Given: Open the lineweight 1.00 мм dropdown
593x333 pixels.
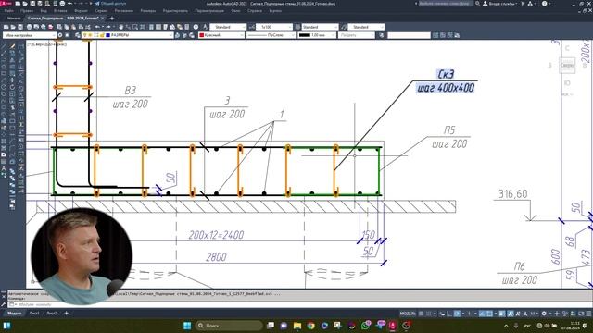Looking at the screenshot, I should click(x=317, y=35).
